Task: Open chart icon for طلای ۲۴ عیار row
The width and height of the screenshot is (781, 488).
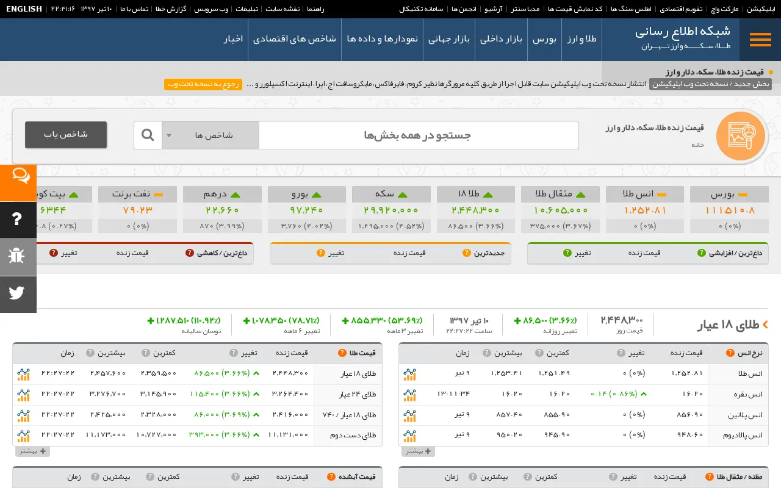Action: [23, 395]
